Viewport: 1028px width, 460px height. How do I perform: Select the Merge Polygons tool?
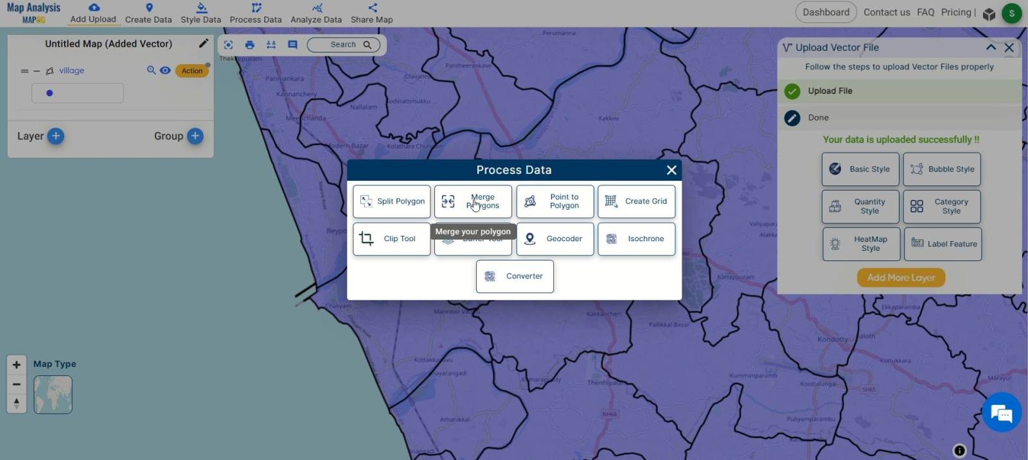tap(473, 201)
